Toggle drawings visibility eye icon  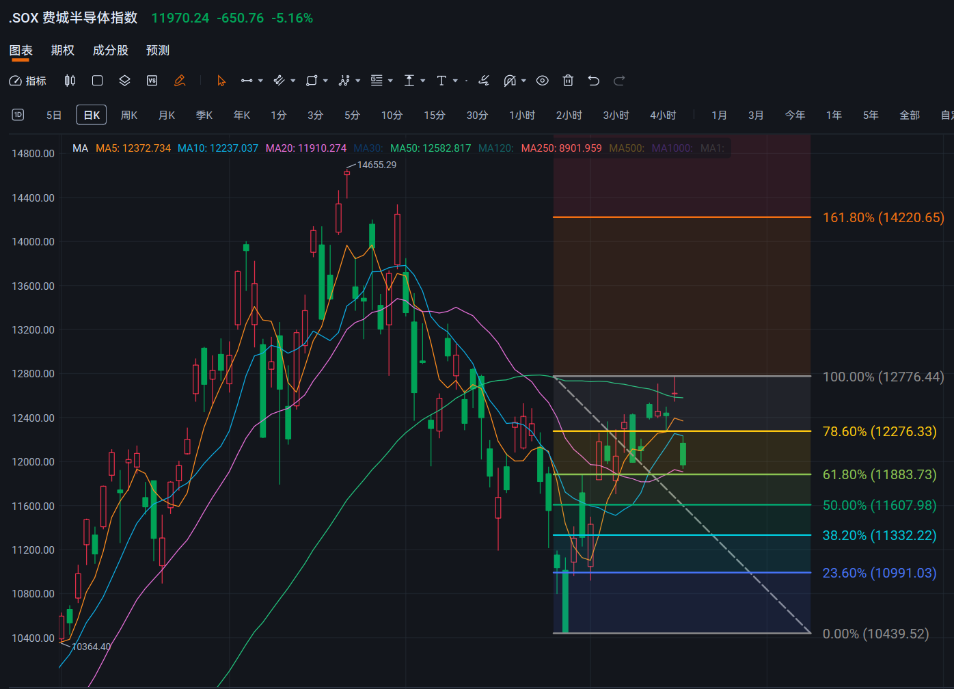click(542, 81)
